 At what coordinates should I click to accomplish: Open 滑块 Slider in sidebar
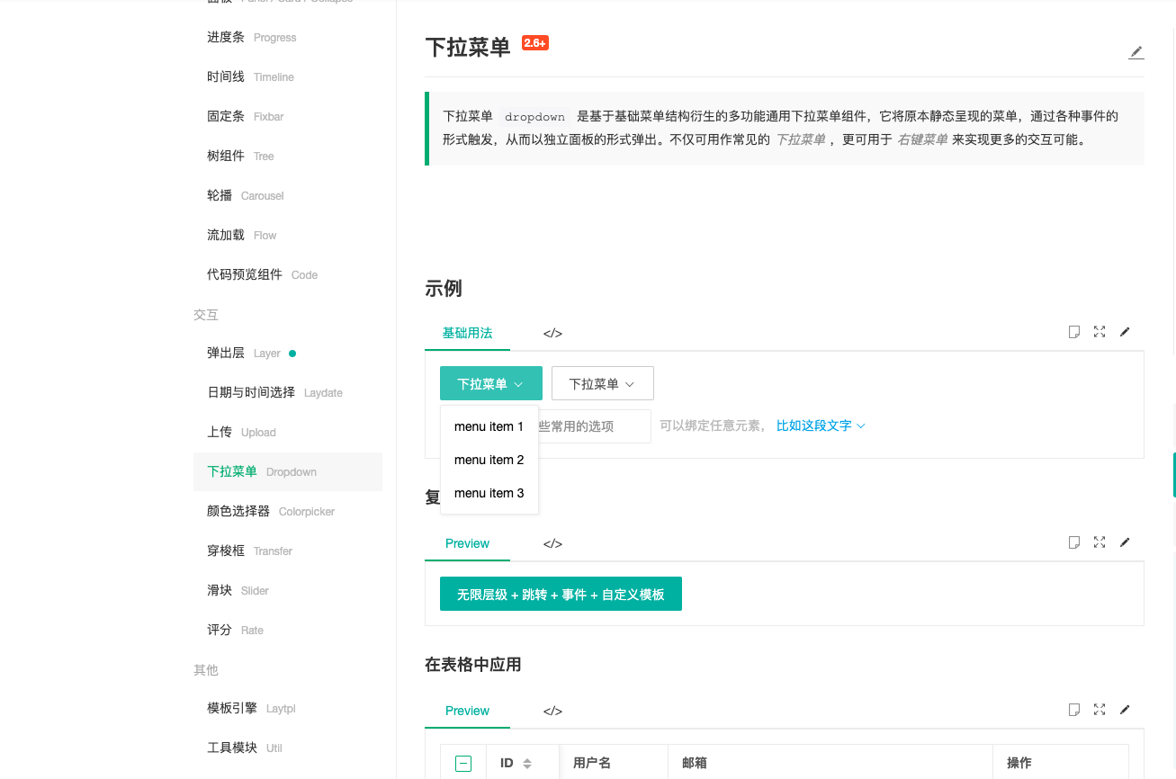point(288,590)
